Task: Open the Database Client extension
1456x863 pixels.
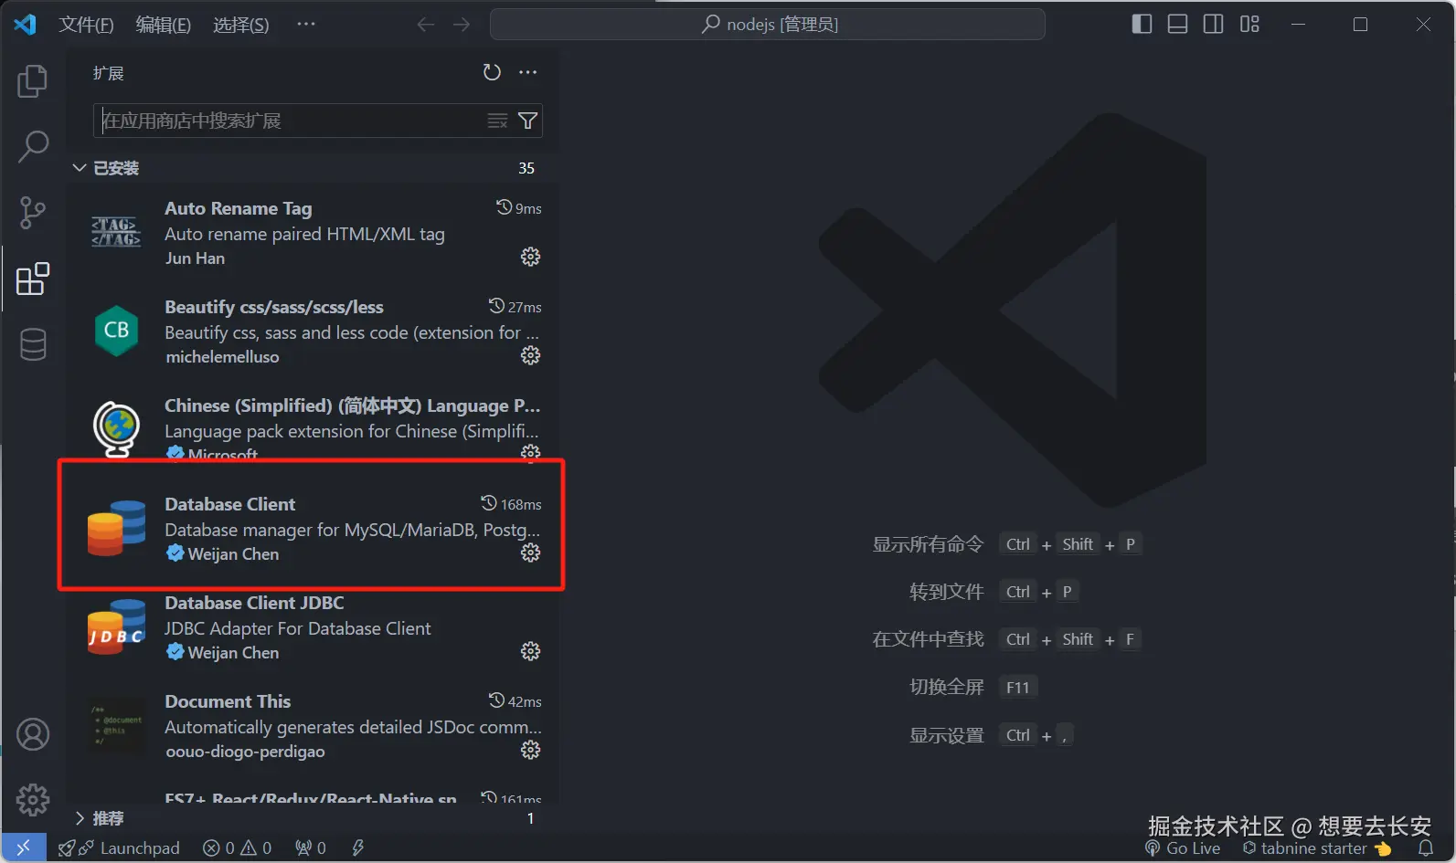Action: tap(311, 527)
